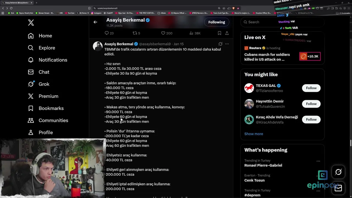352x198 pixels.
Task: Click the share icon in the address bar
Action: (229, 8)
